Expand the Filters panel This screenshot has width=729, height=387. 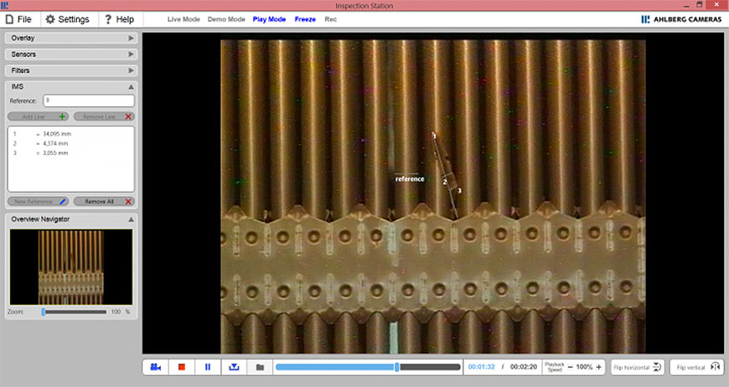pyautogui.click(x=71, y=70)
